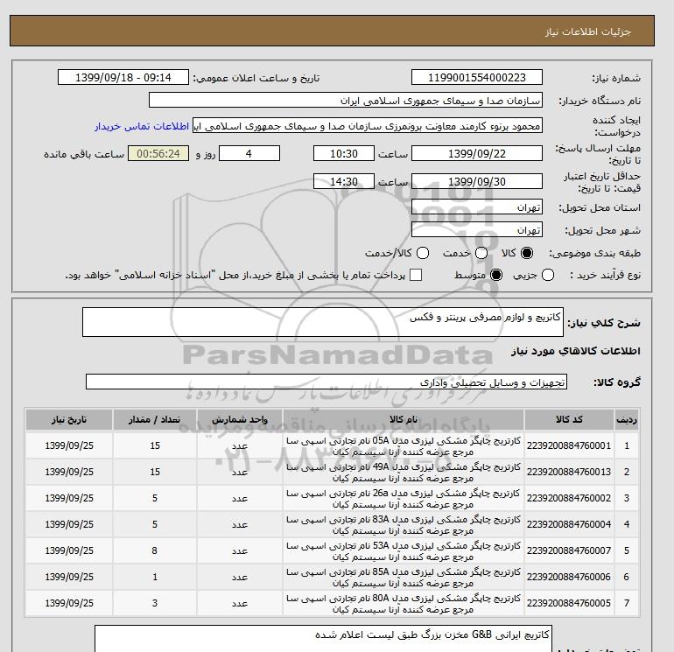Select the کالا radio button
Screen dimensions: 674x652
527,253
